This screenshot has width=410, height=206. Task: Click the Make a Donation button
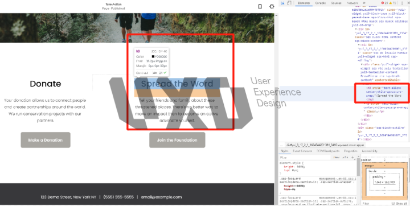tap(46, 140)
